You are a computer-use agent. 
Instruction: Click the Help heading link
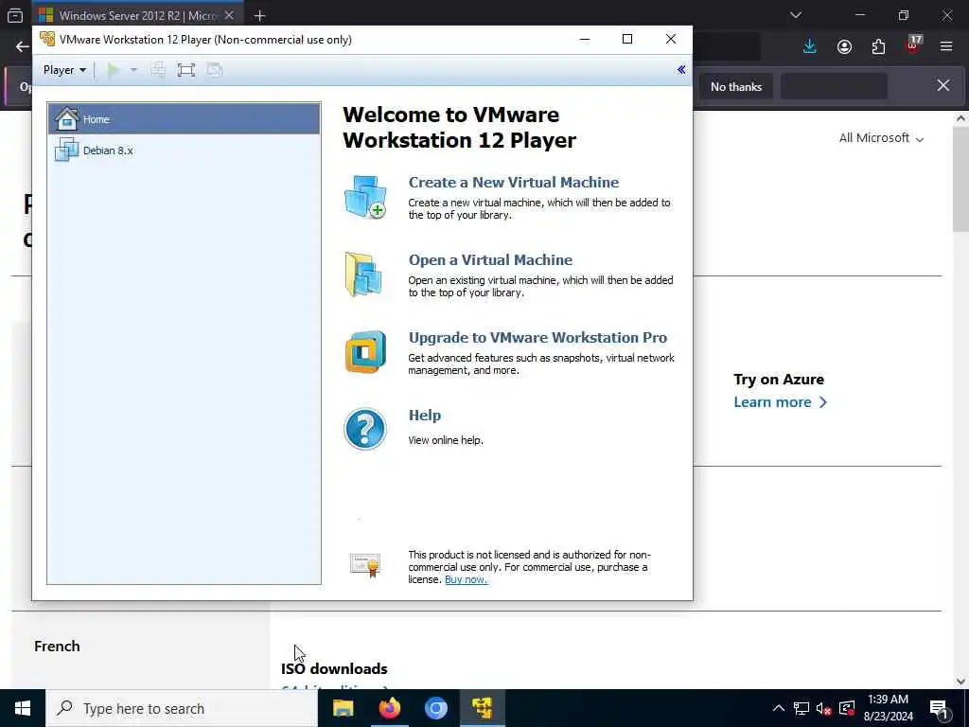pos(425,416)
